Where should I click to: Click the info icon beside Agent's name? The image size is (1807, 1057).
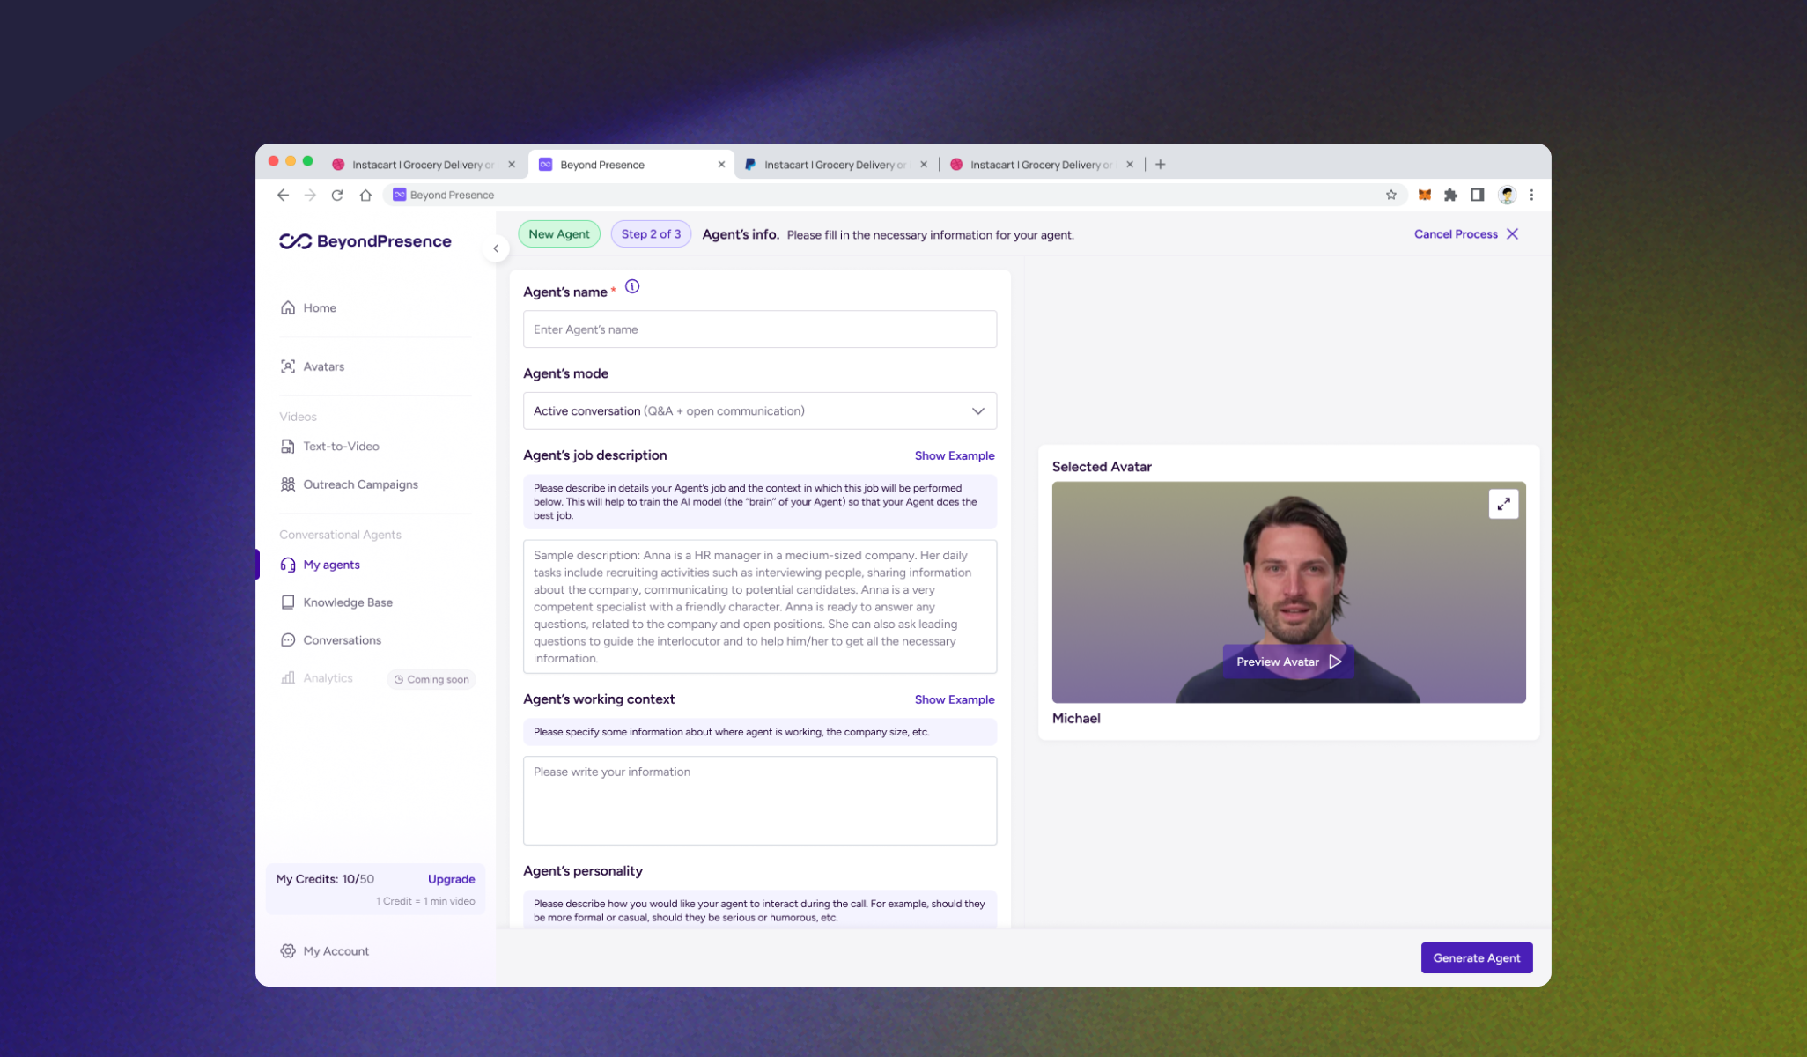click(x=632, y=287)
